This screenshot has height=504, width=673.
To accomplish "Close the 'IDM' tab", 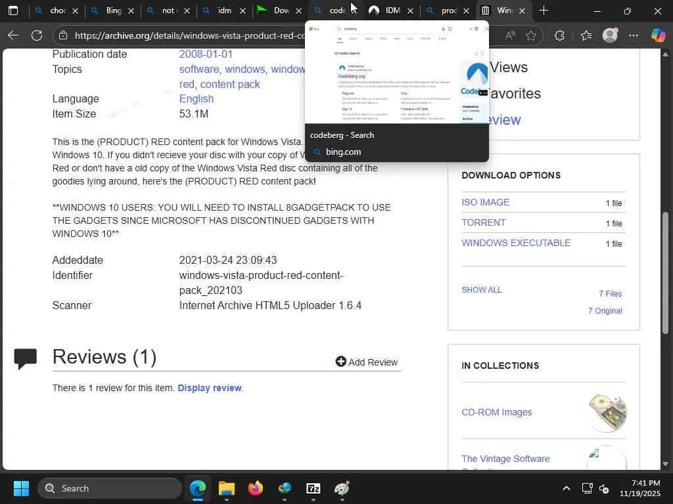I will tap(410, 10).
